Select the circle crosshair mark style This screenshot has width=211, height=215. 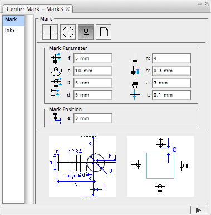tap(68, 32)
